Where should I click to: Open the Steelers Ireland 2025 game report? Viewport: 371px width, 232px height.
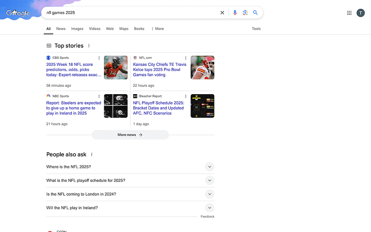pos(74,108)
